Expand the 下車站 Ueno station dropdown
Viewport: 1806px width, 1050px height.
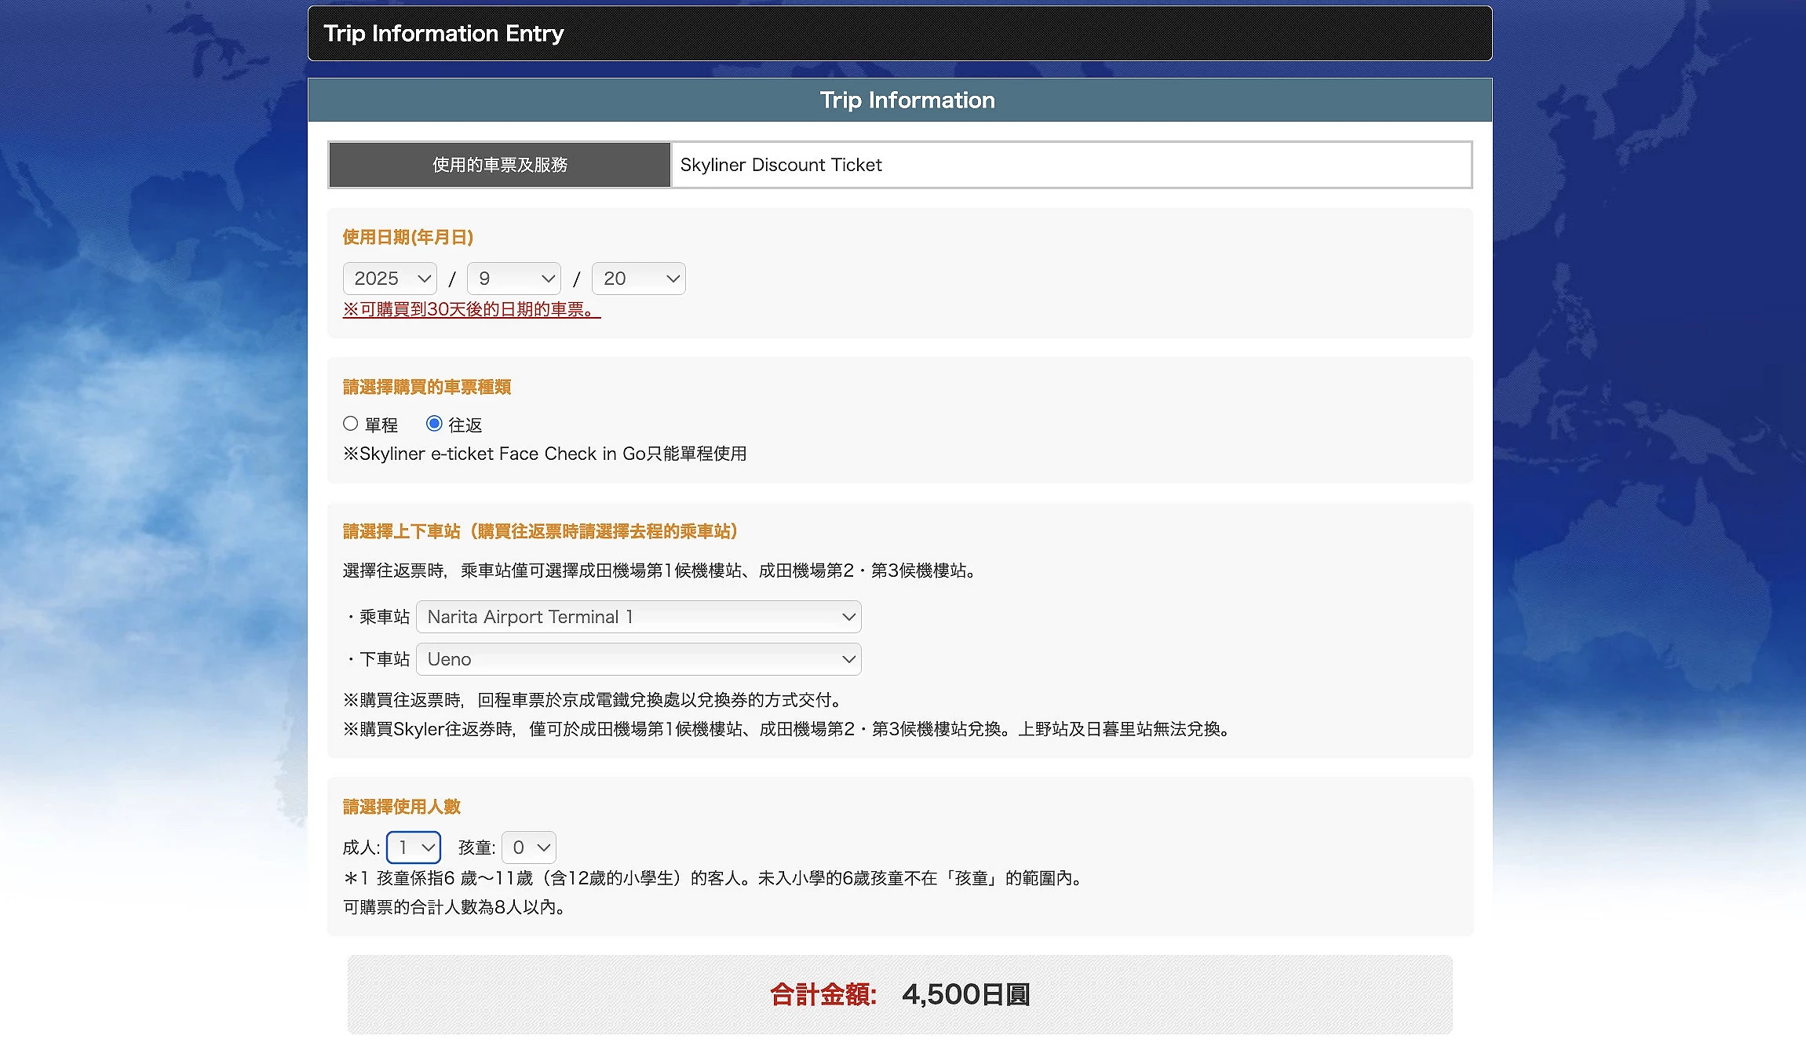click(x=638, y=659)
